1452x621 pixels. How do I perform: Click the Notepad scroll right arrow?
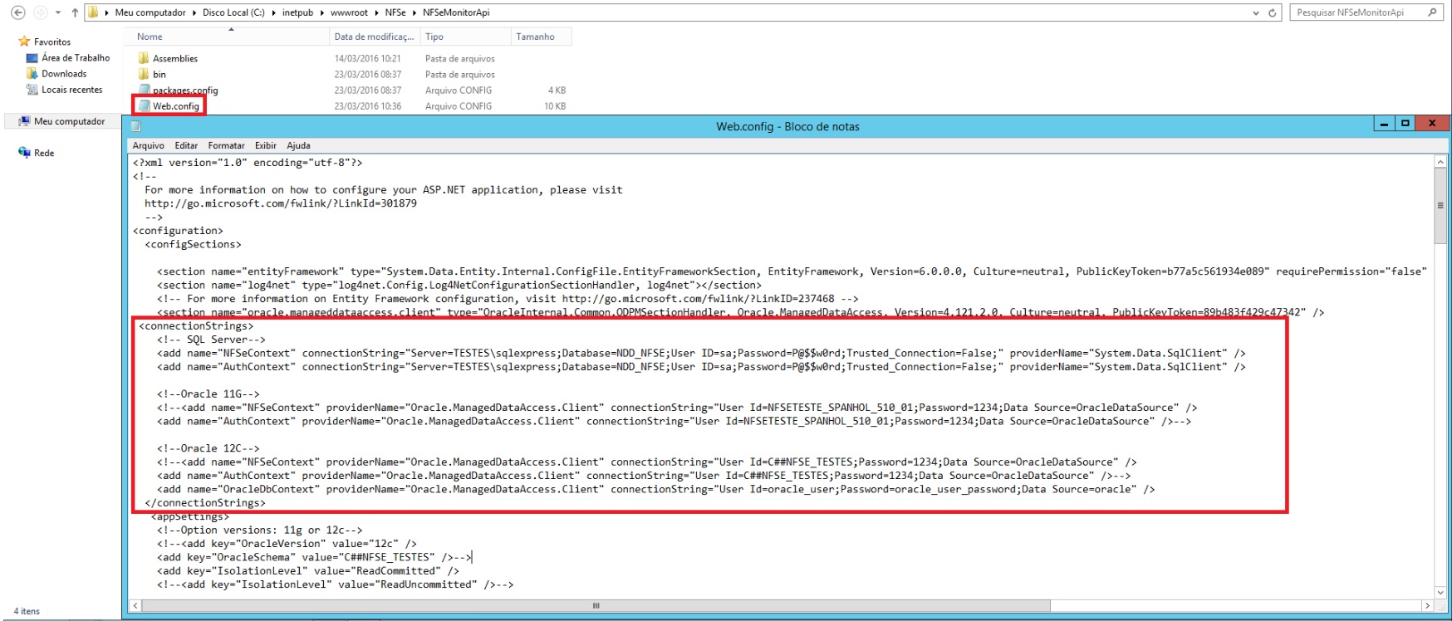point(1428,606)
